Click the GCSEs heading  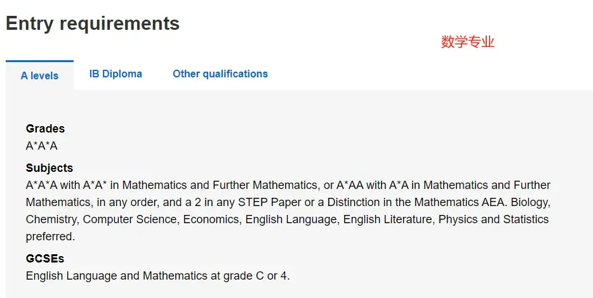pos(45,259)
